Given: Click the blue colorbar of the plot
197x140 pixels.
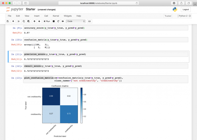Looking at the screenshot, I should (x=82, y=106).
